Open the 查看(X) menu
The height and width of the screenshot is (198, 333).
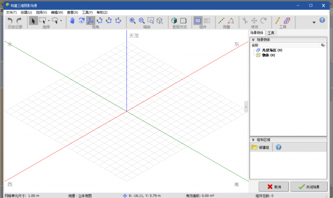pos(72,13)
